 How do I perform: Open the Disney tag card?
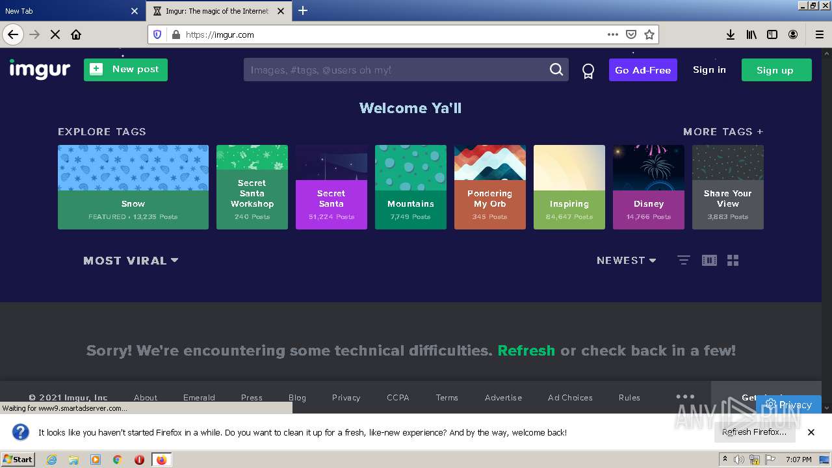click(649, 187)
